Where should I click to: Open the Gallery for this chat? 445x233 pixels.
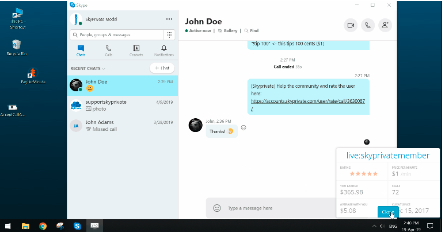coord(227,30)
